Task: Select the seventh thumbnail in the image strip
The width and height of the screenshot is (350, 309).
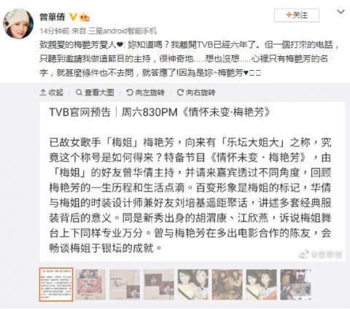Action: 262,284
